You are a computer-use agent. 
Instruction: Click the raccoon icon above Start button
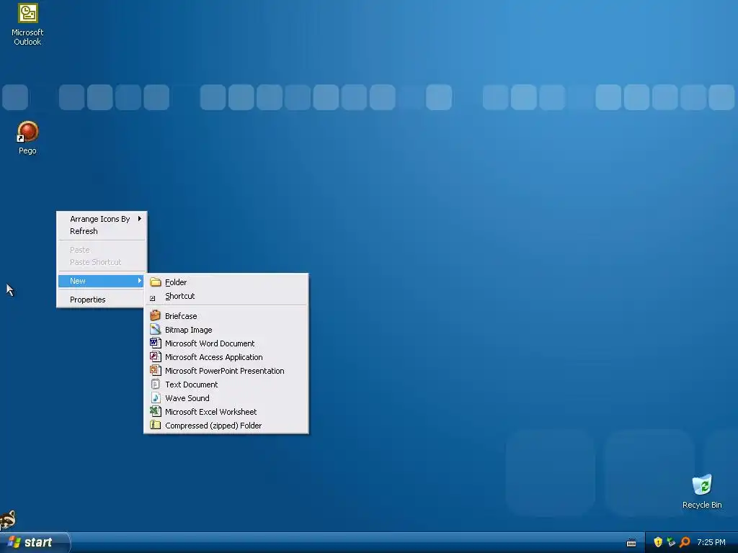click(x=8, y=520)
